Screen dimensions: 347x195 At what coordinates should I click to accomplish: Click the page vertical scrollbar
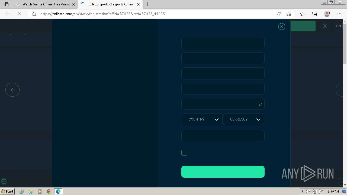click(x=345, y=44)
